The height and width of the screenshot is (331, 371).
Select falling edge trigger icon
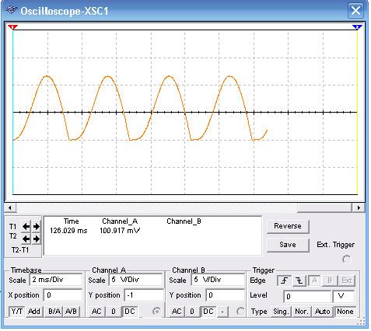(299, 280)
